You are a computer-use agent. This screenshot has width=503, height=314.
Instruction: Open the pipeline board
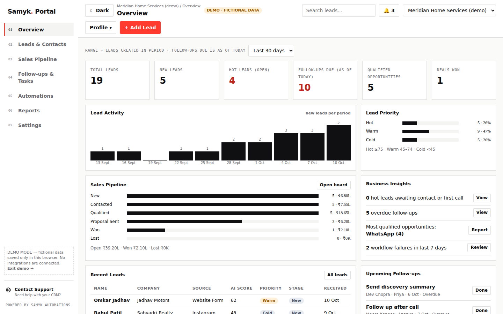coord(334,185)
